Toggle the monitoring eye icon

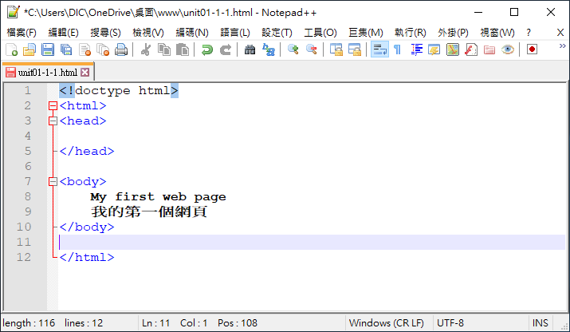point(507,49)
